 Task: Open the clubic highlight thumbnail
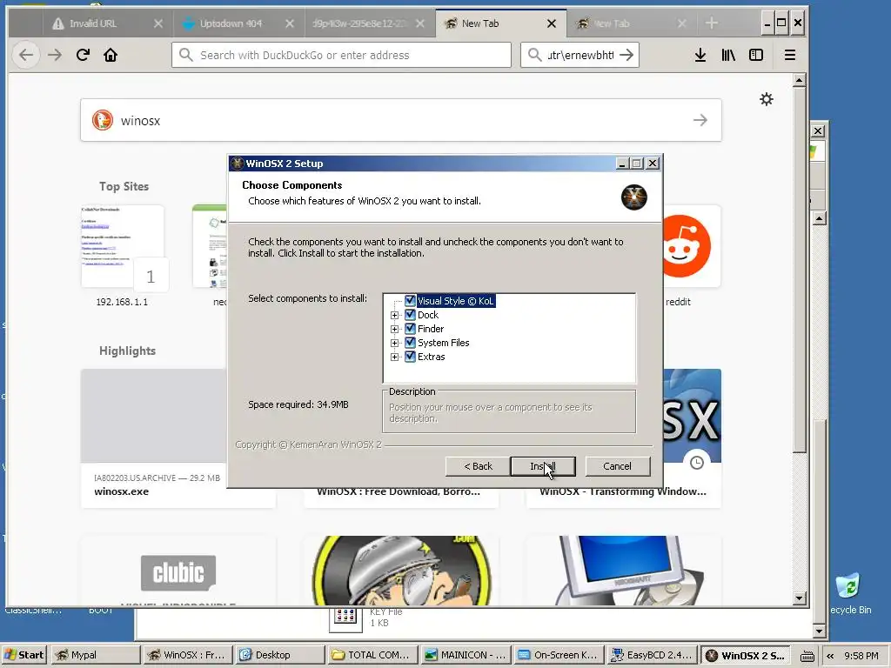178,571
